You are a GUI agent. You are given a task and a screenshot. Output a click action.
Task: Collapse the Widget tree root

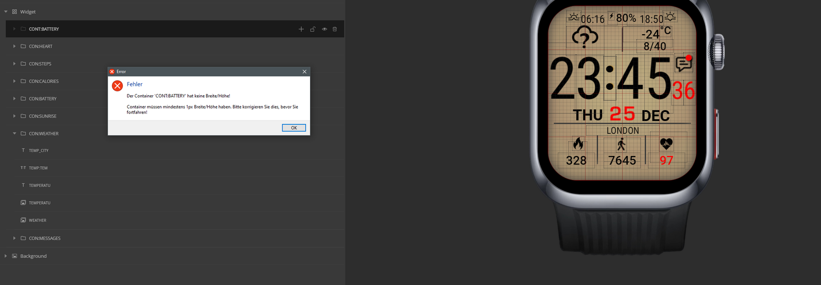point(6,12)
